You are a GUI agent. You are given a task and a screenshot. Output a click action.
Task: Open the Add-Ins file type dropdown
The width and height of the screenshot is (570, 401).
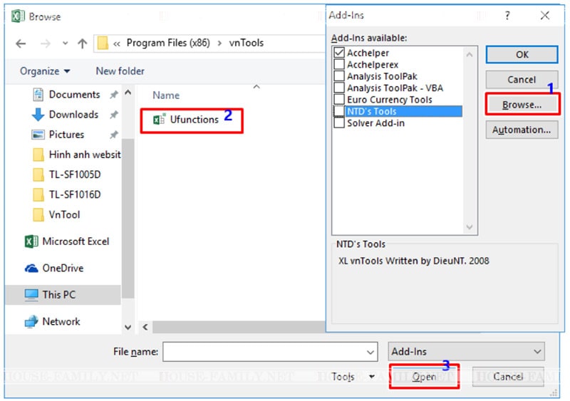point(466,352)
